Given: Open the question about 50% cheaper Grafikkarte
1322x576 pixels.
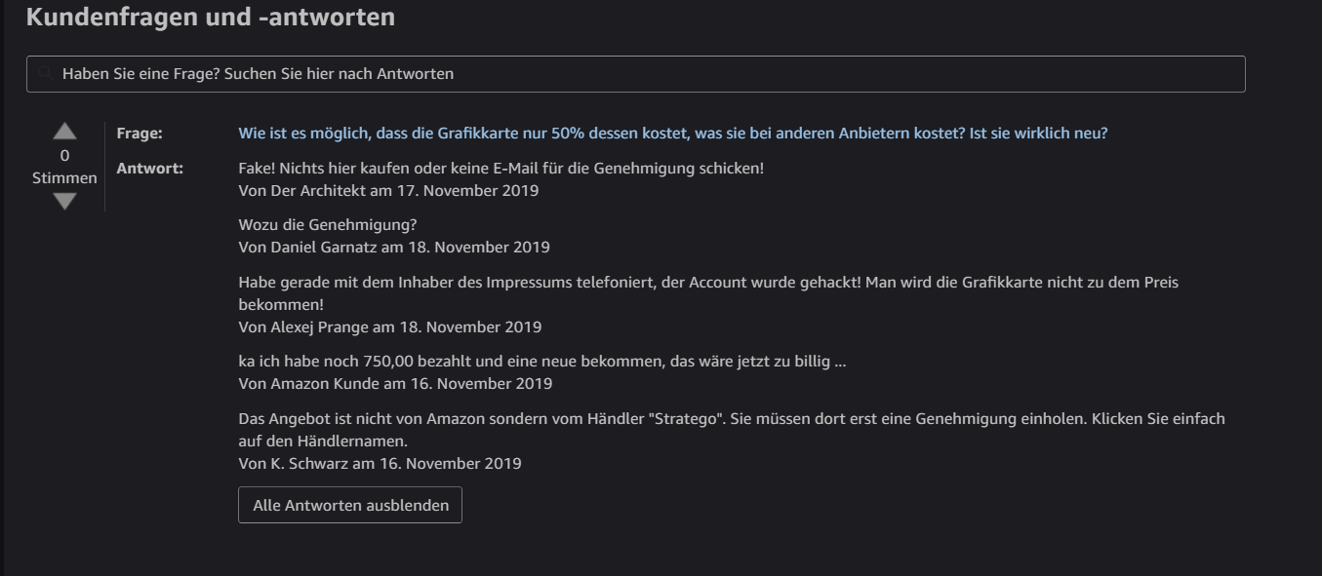Looking at the screenshot, I should [x=672, y=134].
